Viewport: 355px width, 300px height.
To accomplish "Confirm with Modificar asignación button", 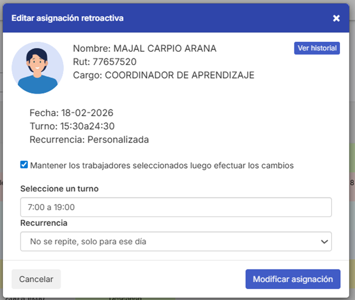I will coord(292,279).
